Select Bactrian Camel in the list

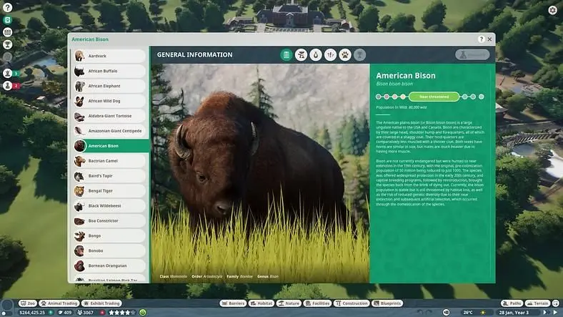pos(109,161)
